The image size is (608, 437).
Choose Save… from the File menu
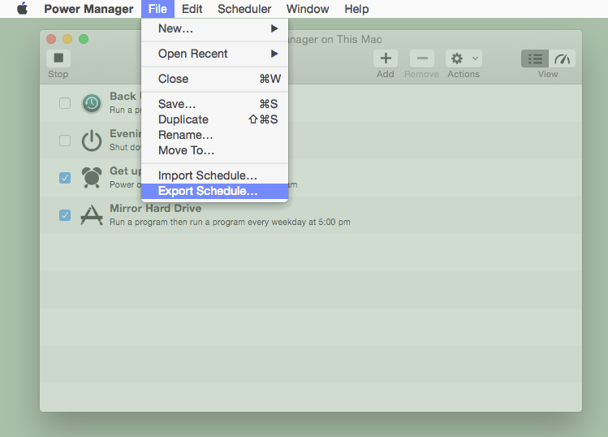coord(215,104)
